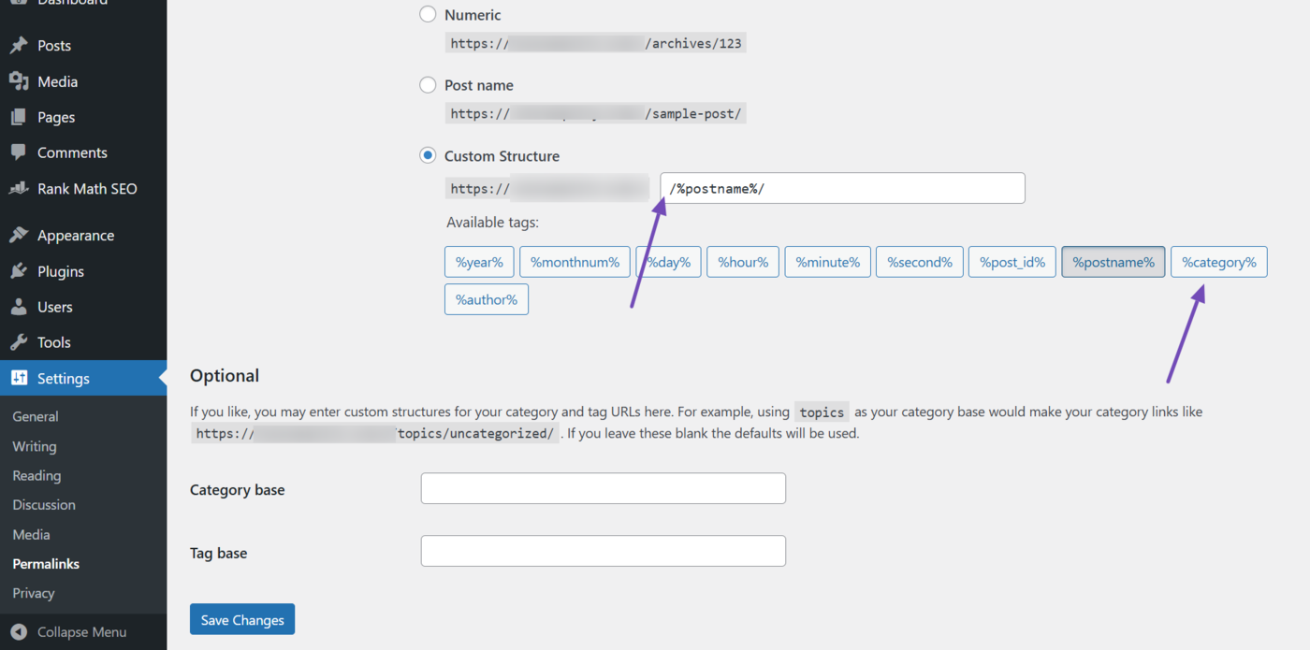The height and width of the screenshot is (650, 1310).
Task: Click the Comments bubble icon
Action: coord(19,152)
